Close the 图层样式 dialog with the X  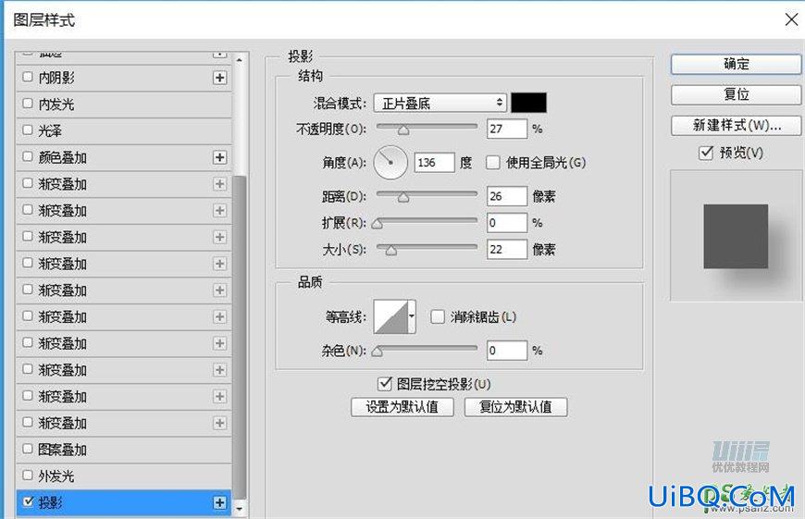coord(791,19)
